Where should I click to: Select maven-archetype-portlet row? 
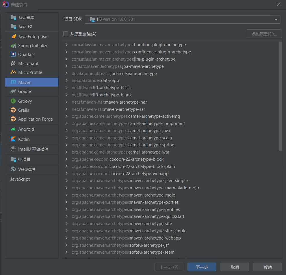tap(171, 202)
